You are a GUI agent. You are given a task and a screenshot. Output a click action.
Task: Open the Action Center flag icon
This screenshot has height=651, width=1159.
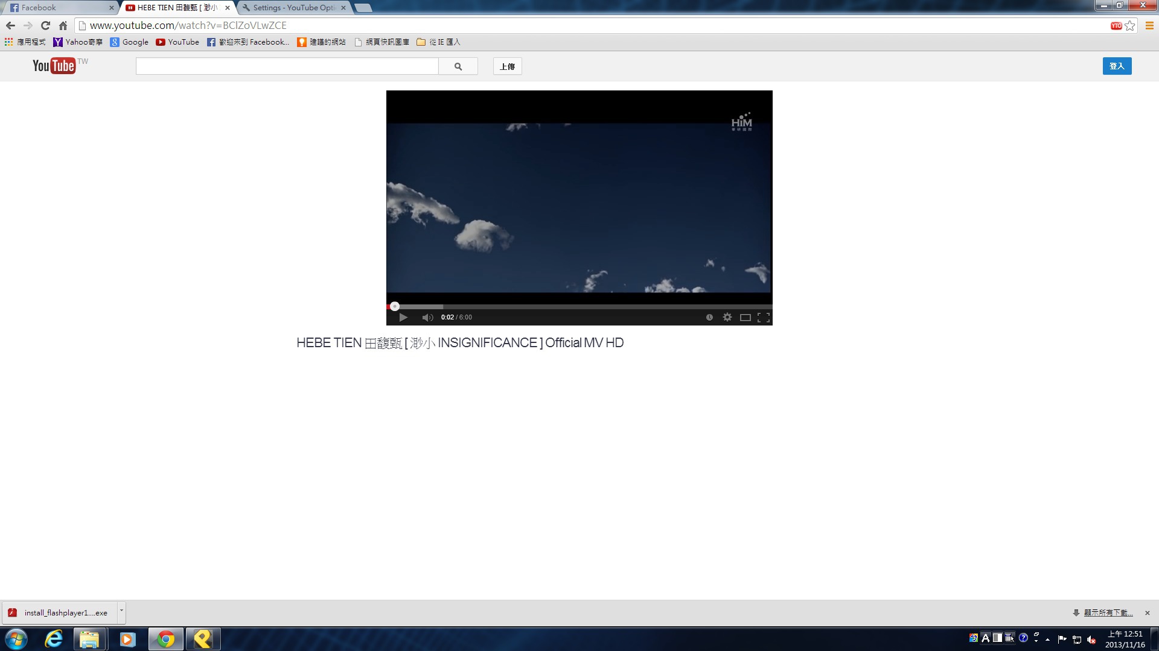pos(1062,639)
